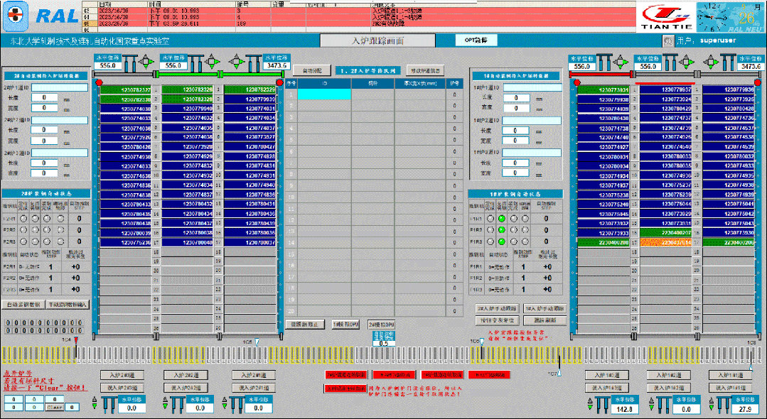Image resolution: width=767 pixels, height=419 pixels.
Task: Click direction arrows icon left of right-side 3473.6 value
Action: [711, 62]
